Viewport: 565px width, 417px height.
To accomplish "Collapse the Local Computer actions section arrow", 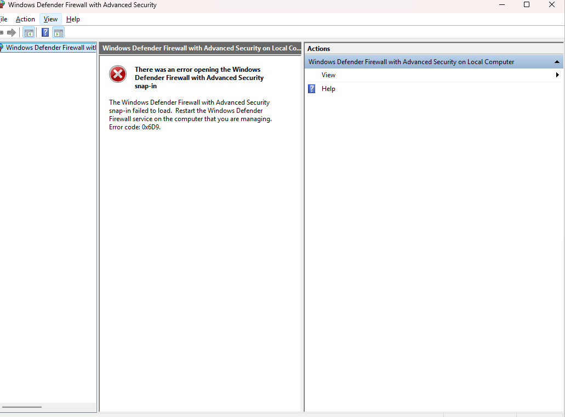I will [x=557, y=62].
